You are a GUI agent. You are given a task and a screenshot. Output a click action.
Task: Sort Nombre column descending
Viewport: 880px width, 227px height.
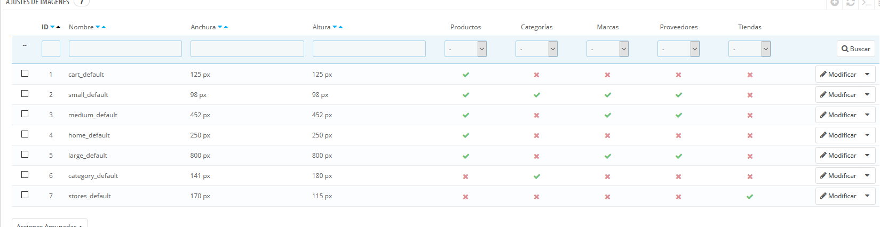98,27
